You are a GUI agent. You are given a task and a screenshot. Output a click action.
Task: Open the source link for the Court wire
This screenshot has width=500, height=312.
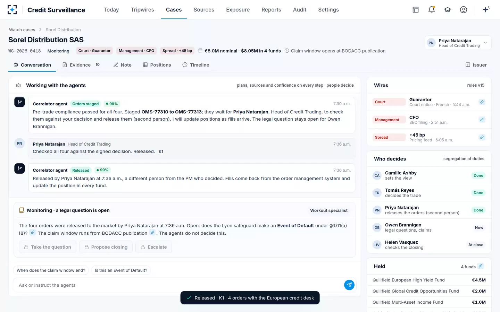coord(482,102)
